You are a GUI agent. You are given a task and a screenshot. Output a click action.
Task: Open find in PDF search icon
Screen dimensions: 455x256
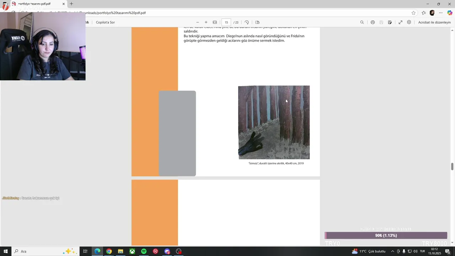tap(362, 22)
